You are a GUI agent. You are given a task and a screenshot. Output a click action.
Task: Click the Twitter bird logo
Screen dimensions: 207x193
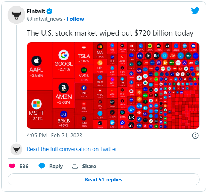pos(195,11)
